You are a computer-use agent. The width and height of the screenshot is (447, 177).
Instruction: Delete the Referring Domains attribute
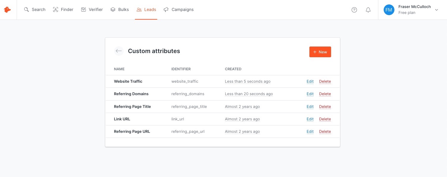pos(325,94)
